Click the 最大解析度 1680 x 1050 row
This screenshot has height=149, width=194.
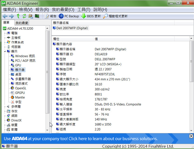coord(120,124)
